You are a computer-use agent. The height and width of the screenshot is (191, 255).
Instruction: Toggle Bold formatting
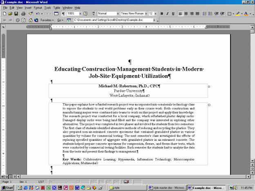point(162,13)
